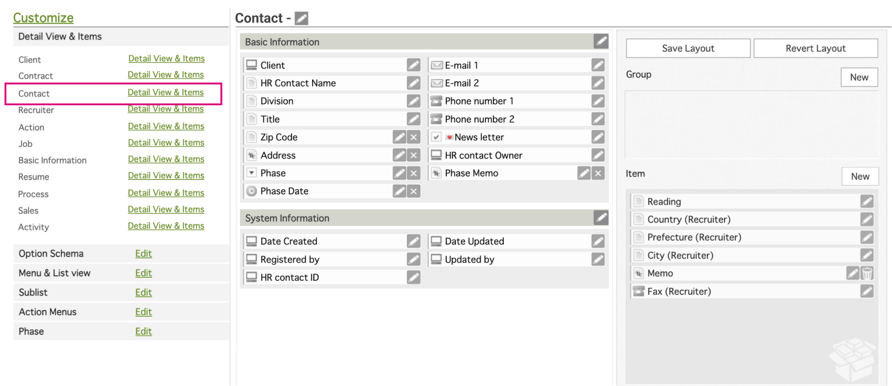Edit the Basic Information group header
This screenshot has height=386, width=892.
[x=601, y=41]
